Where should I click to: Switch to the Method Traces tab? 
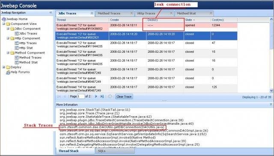[109, 13]
